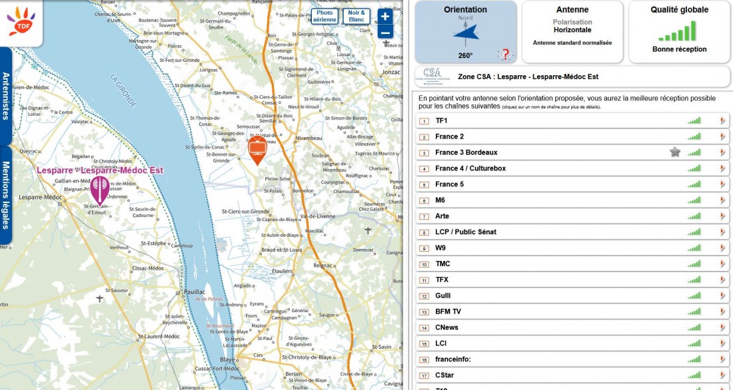Open franceinfo: channel row
733x390 pixels.
pos(572,359)
